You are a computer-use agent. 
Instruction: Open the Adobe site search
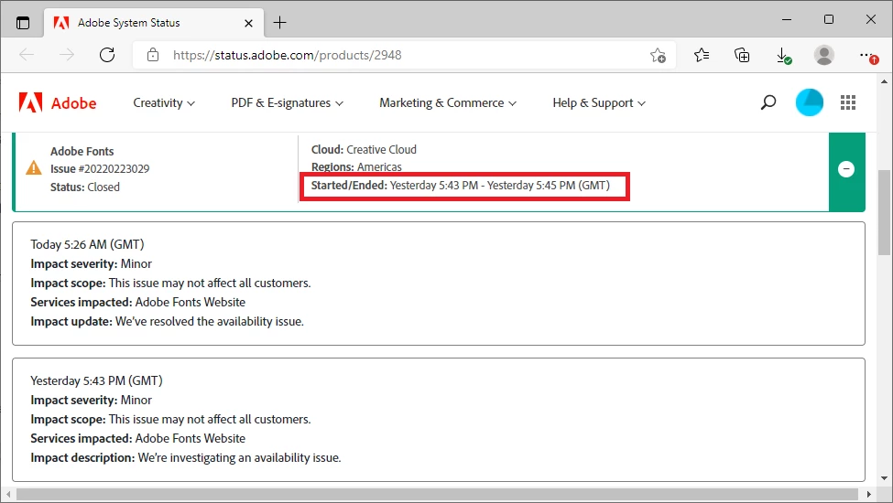tap(768, 102)
